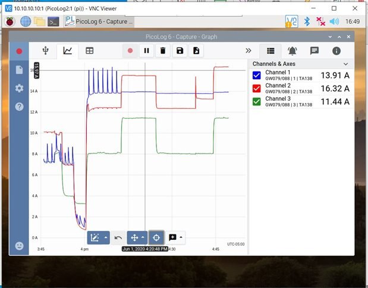Switch to the table view tab
This screenshot has width=368, height=288.
point(89,51)
